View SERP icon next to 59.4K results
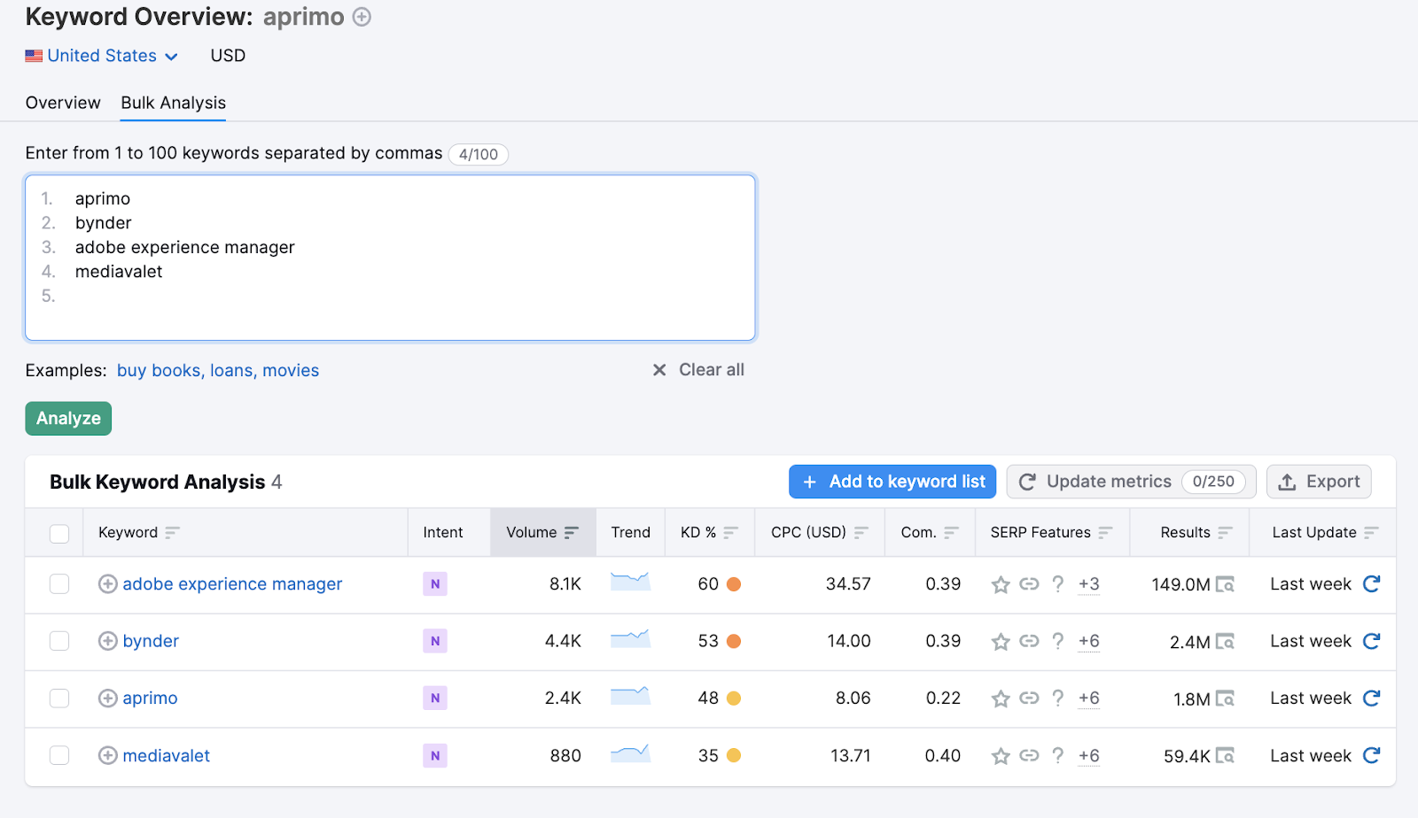Viewport: 1418px width, 818px height. (1225, 756)
